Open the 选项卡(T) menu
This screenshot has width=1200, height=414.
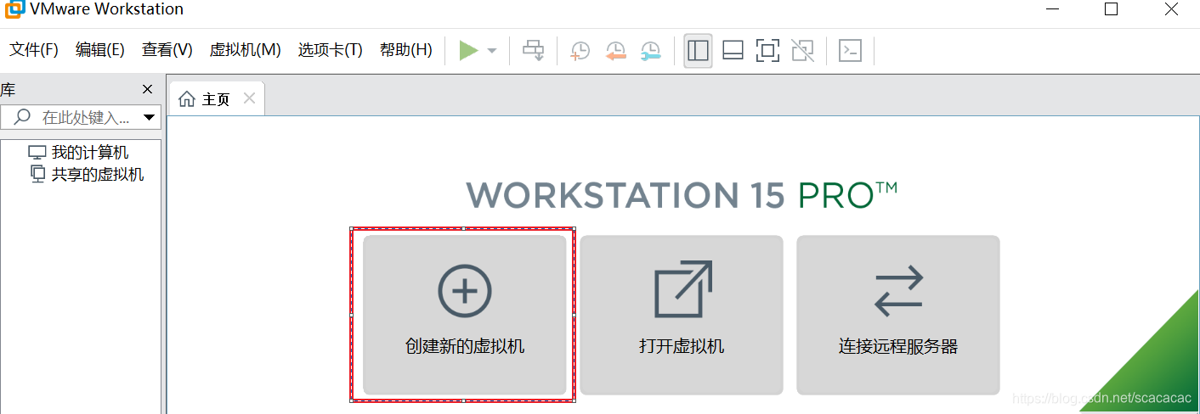330,50
